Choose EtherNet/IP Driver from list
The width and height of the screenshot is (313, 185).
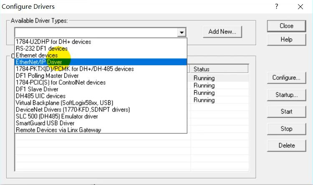[x=101, y=62]
